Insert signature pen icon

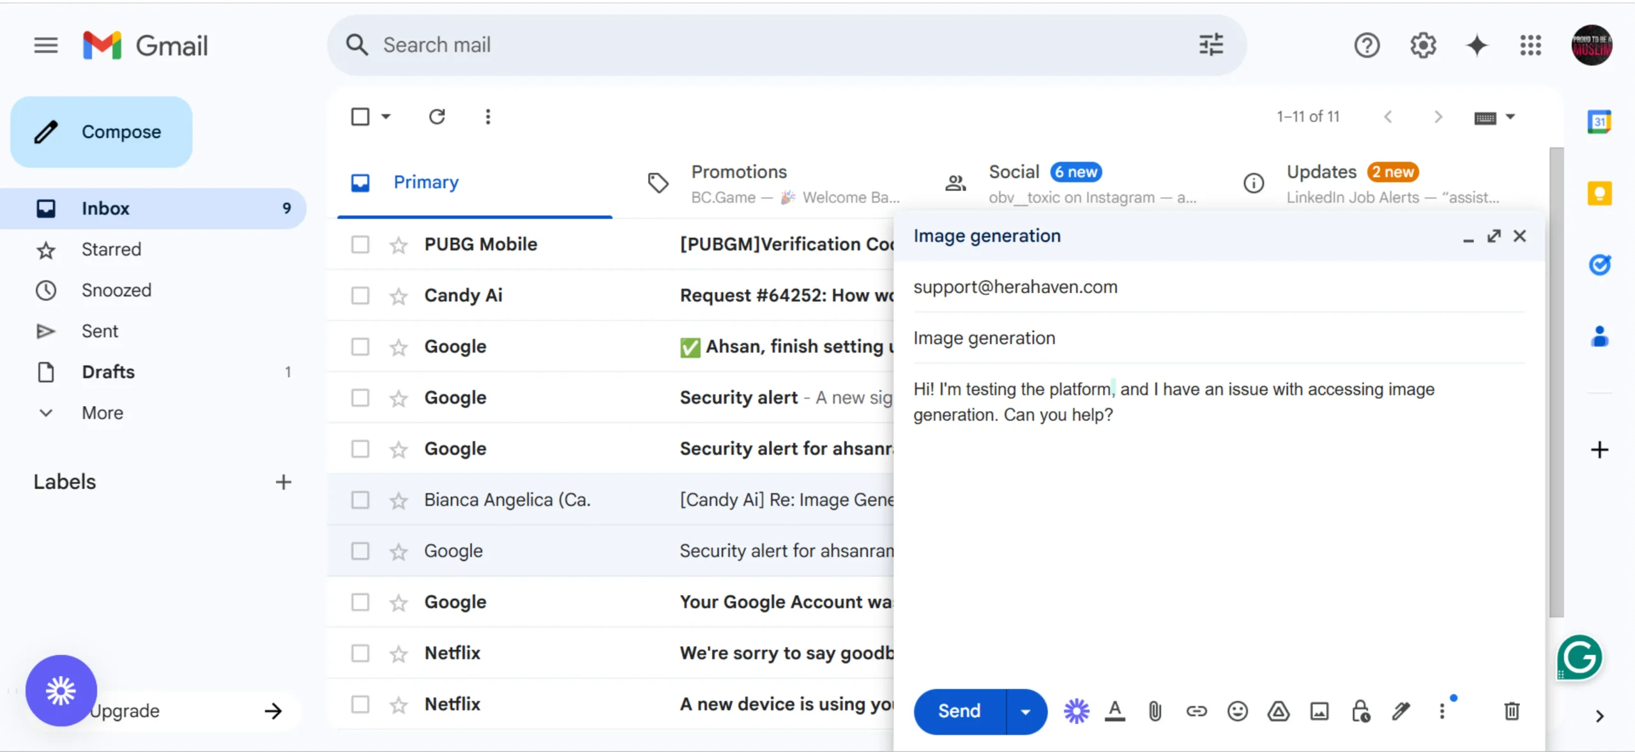click(x=1401, y=711)
